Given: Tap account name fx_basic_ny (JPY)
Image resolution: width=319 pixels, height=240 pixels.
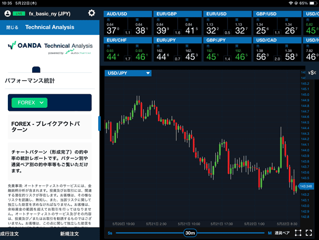Looking at the screenshot, I should pyautogui.click(x=50, y=14).
